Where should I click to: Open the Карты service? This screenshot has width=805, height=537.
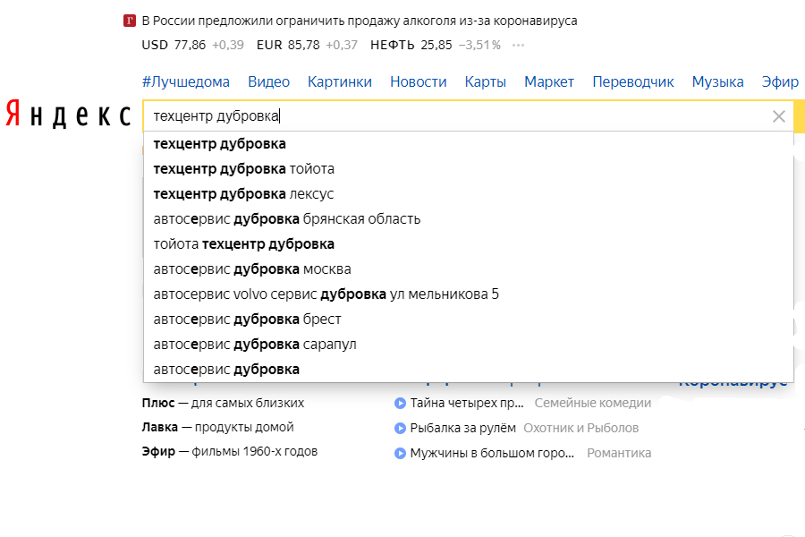coord(485,81)
